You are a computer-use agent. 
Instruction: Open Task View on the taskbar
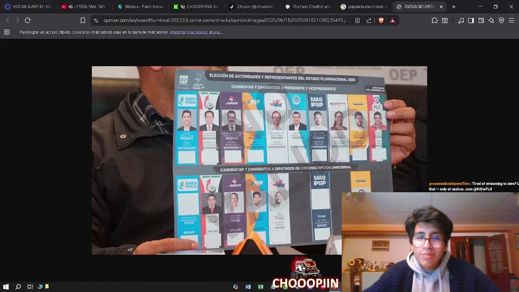(30, 287)
